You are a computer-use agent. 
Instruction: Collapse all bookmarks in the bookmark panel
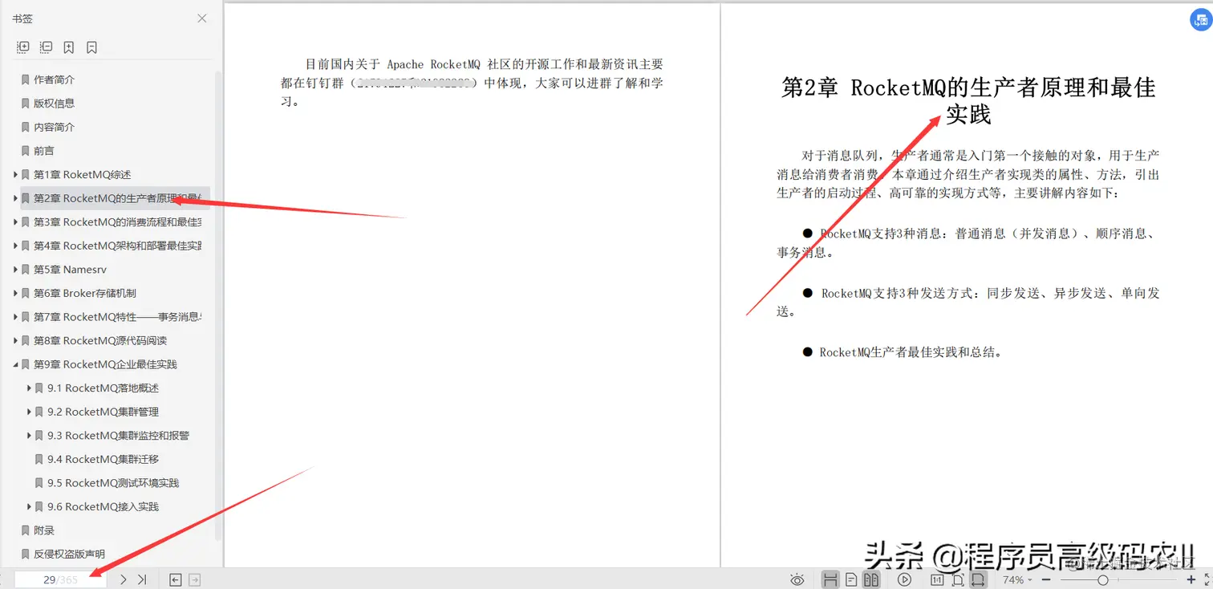point(46,47)
